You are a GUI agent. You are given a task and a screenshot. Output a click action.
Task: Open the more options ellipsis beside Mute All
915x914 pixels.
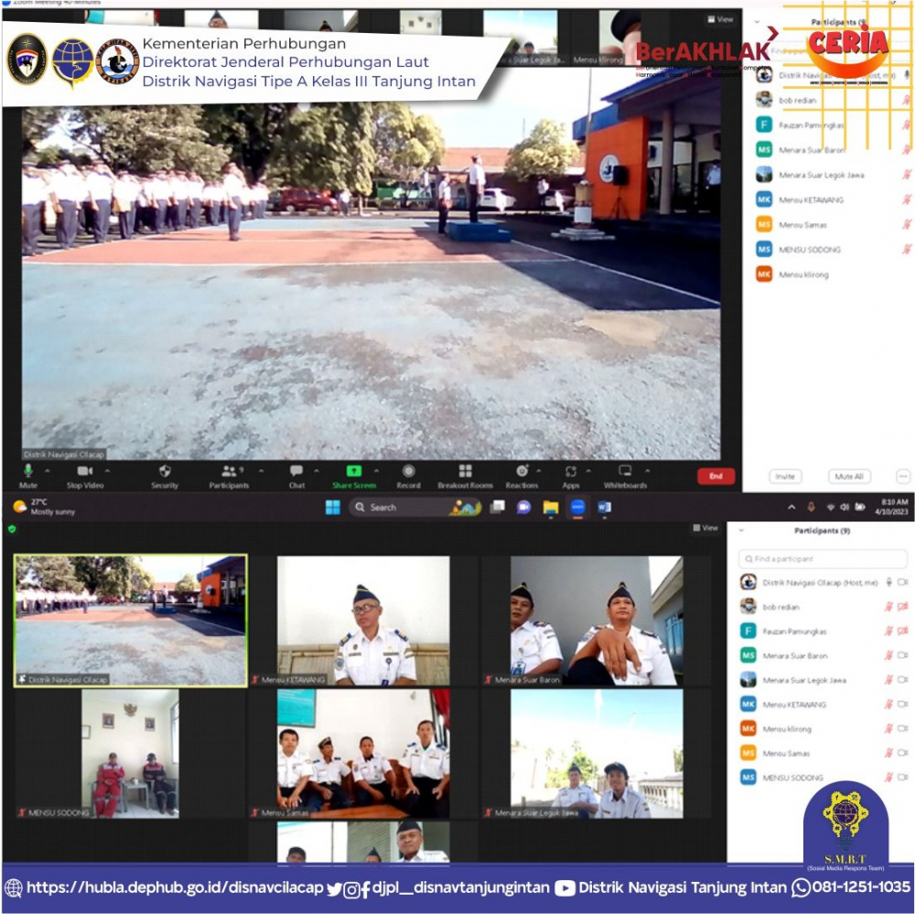[x=903, y=477]
